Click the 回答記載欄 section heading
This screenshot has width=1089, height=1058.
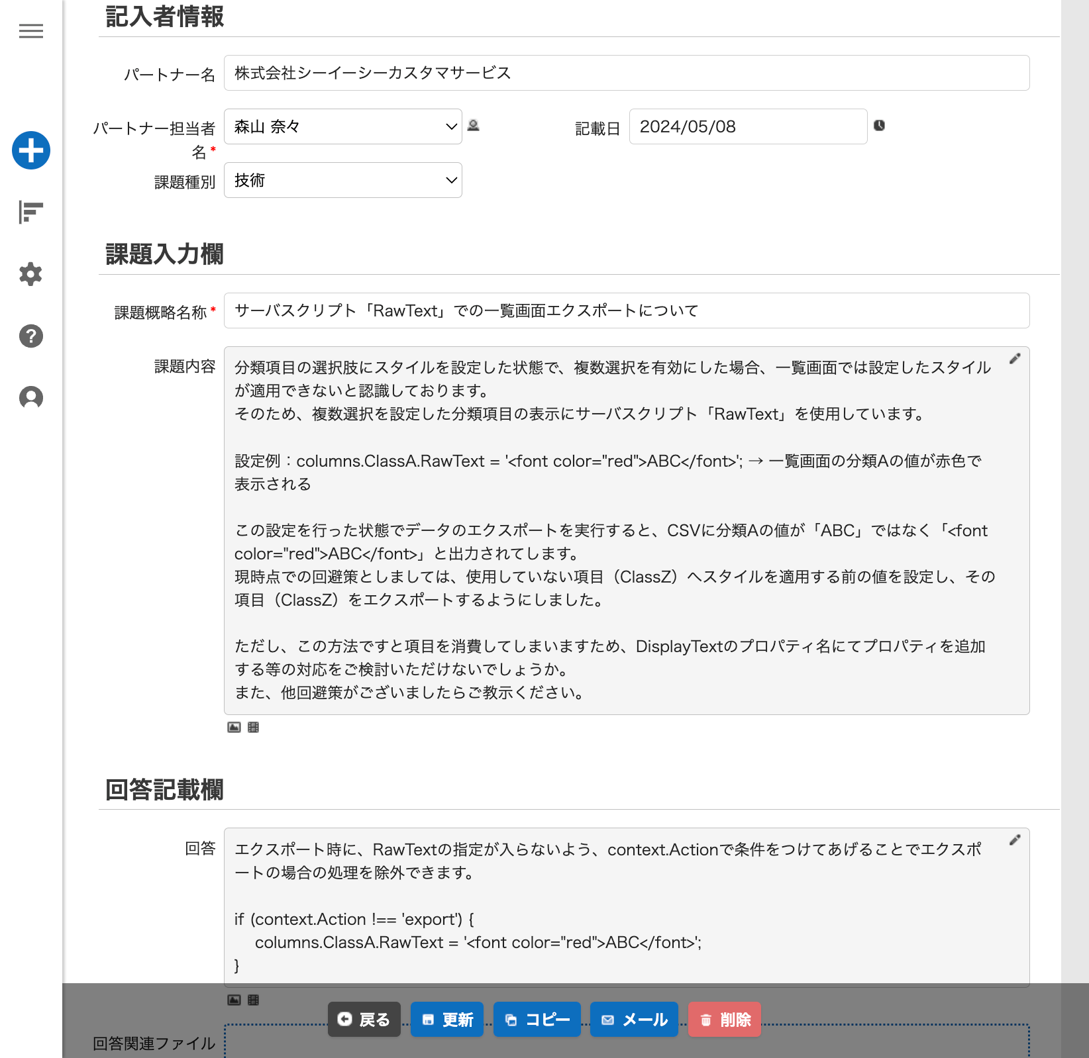pyautogui.click(x=165, y=789)
